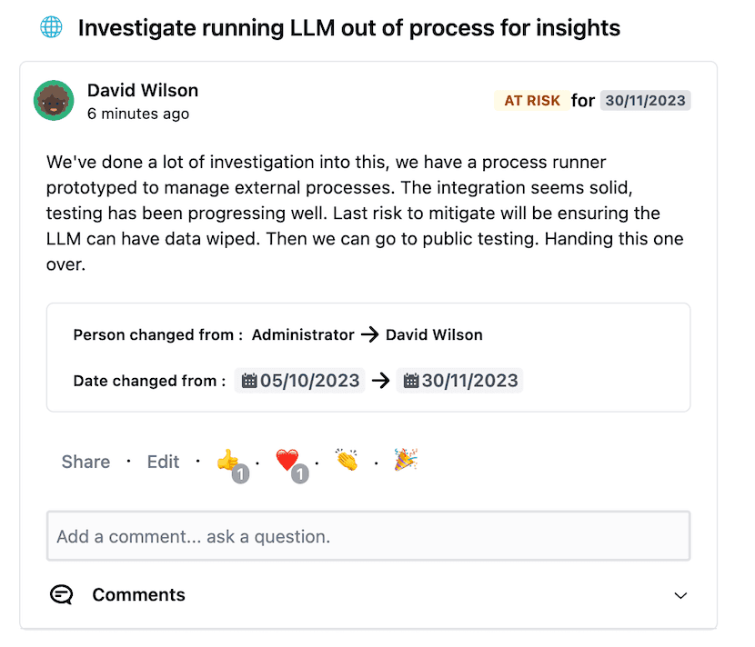
Task: Click the globe icon beside the title
Action: tap(51, 27)
